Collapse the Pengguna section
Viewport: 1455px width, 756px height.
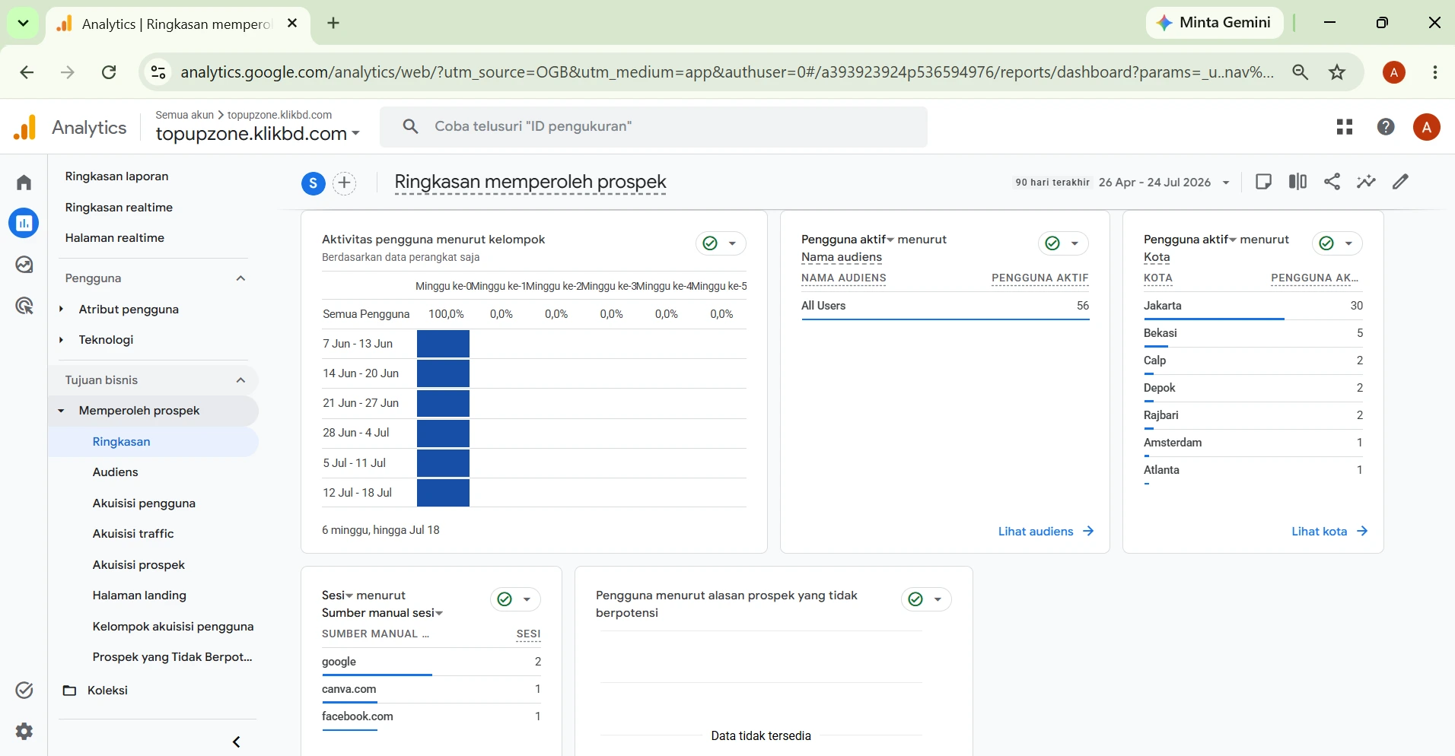pyautogui.click(x=240, y=278)
